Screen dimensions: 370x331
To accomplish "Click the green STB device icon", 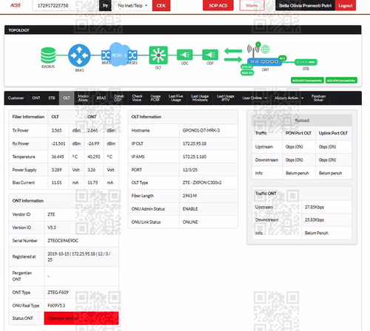I will (x=306, y=62).
